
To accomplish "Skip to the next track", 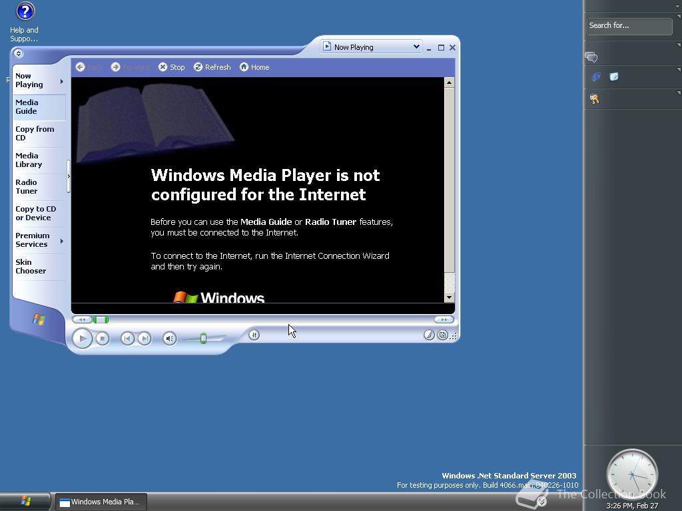I will (145, 339).
